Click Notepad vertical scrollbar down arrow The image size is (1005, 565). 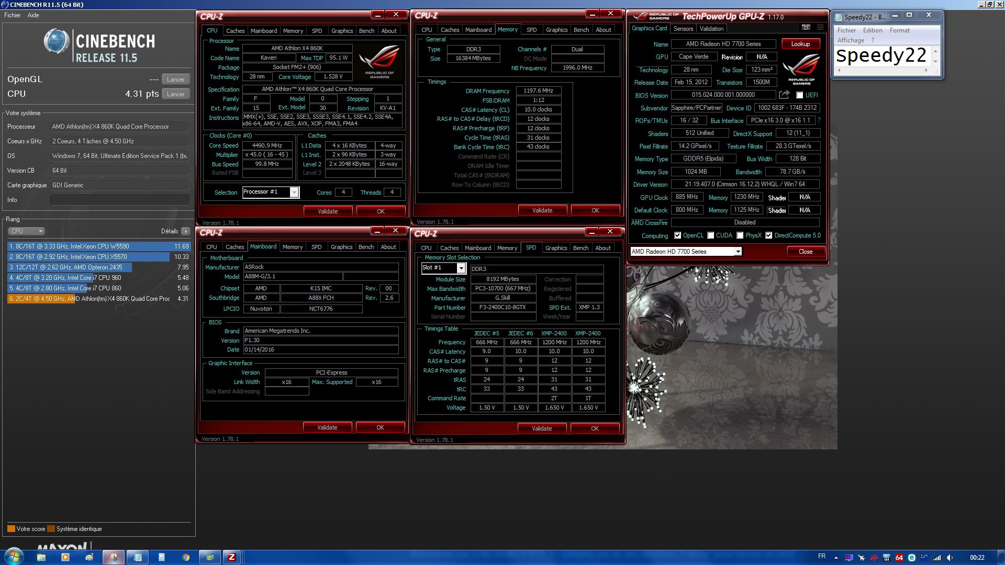pos(935,62)
